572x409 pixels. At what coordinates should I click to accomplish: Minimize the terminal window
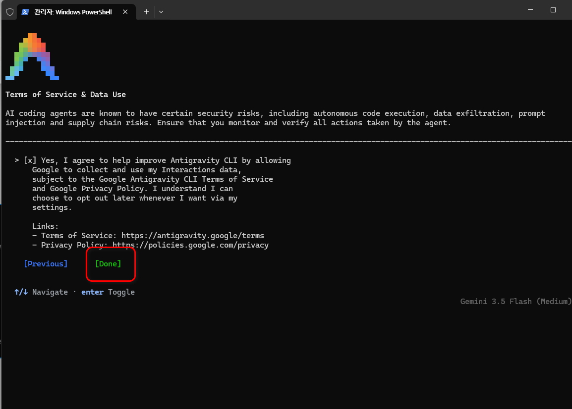(530, 10)
